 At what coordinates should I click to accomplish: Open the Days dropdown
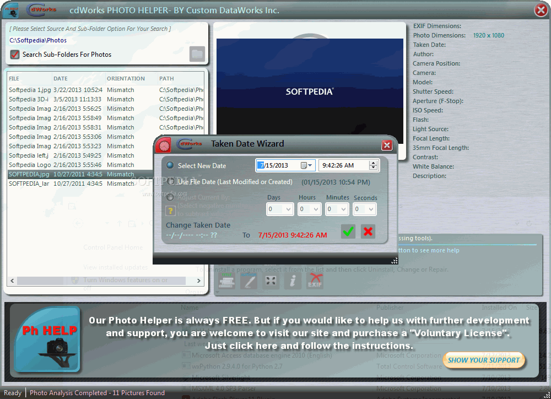[x=288, y=209]
